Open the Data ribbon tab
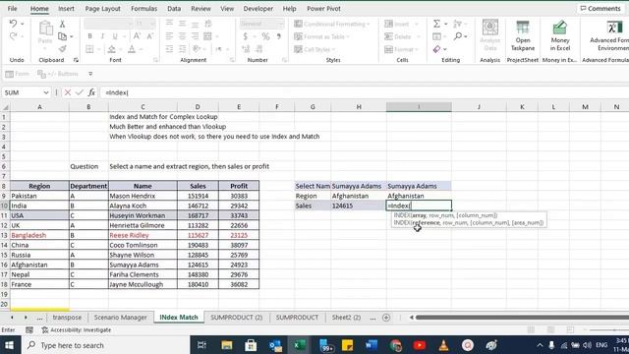The image size is (629, 354). 174,9
